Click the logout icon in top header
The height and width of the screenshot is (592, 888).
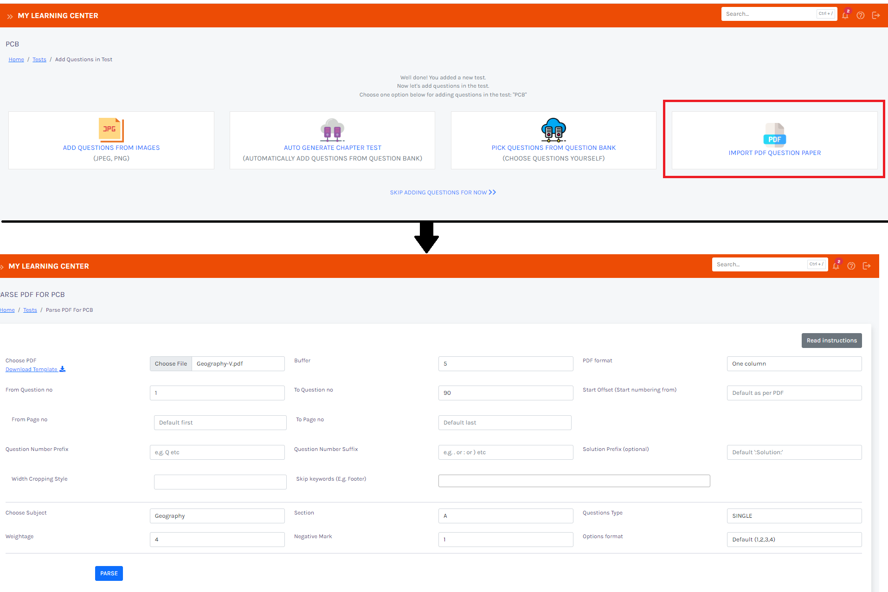[875, 15]
